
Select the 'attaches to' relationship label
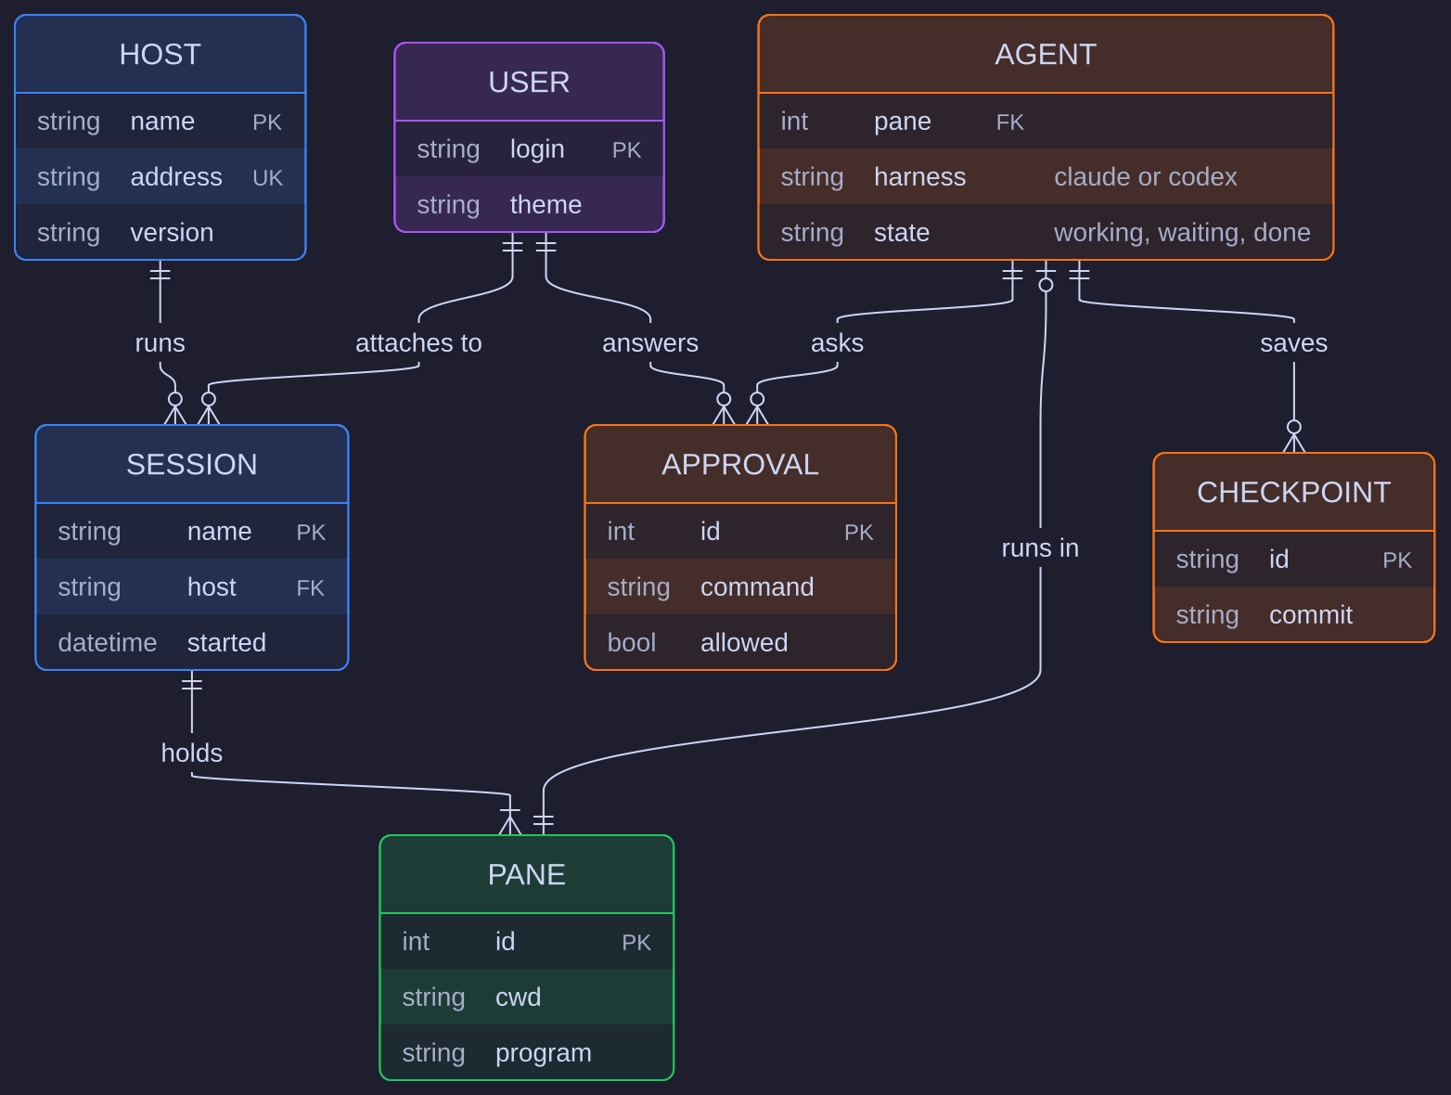(418, 343)
